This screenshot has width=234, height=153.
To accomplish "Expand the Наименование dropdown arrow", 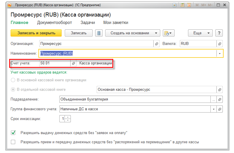I will coord(220,53).
